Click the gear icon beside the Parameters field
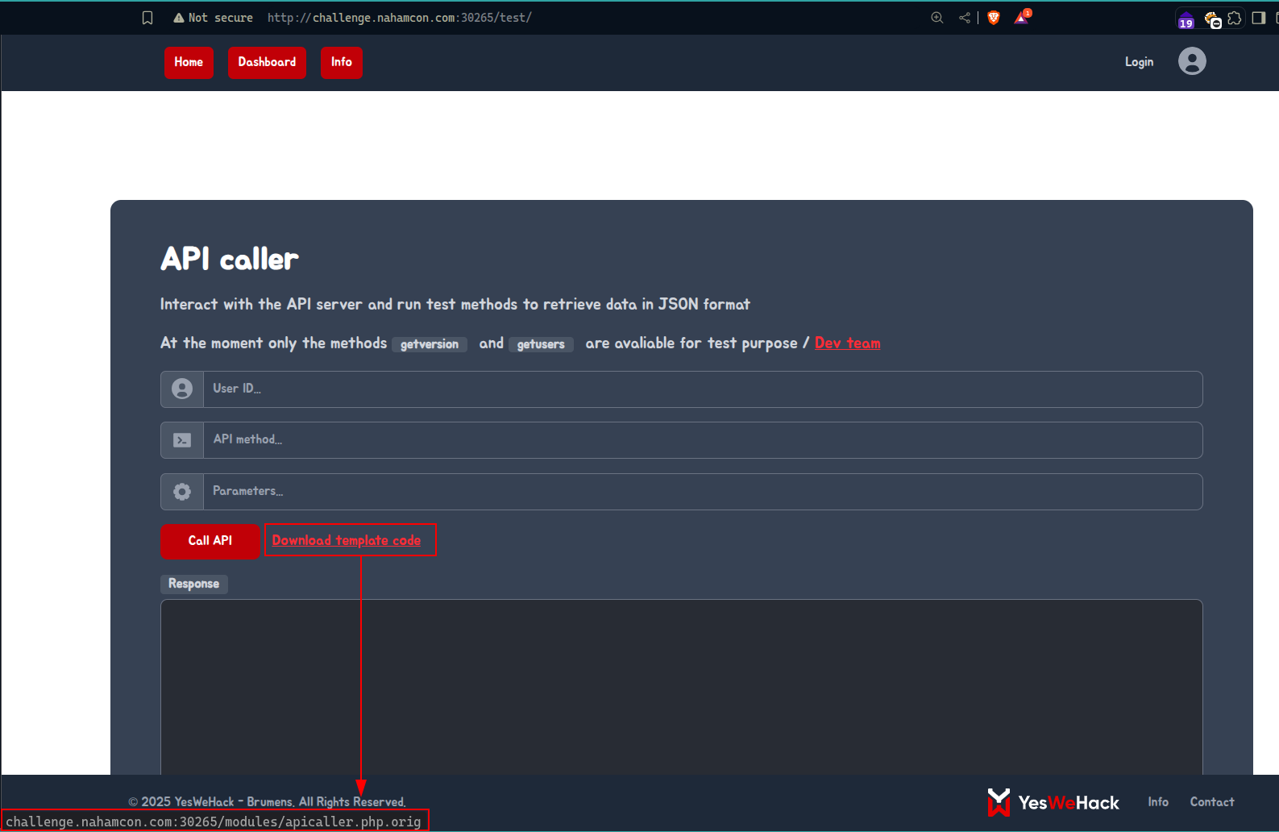The image size is (1279, 832). [x=182, y=492]
